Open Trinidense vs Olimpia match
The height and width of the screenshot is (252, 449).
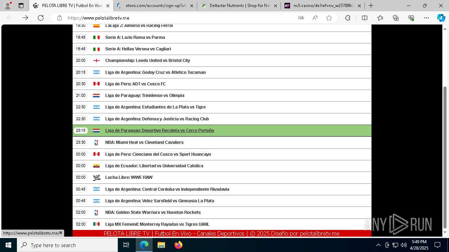point(145,96)
